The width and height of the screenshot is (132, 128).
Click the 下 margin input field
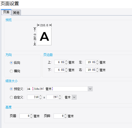point(60,70)
